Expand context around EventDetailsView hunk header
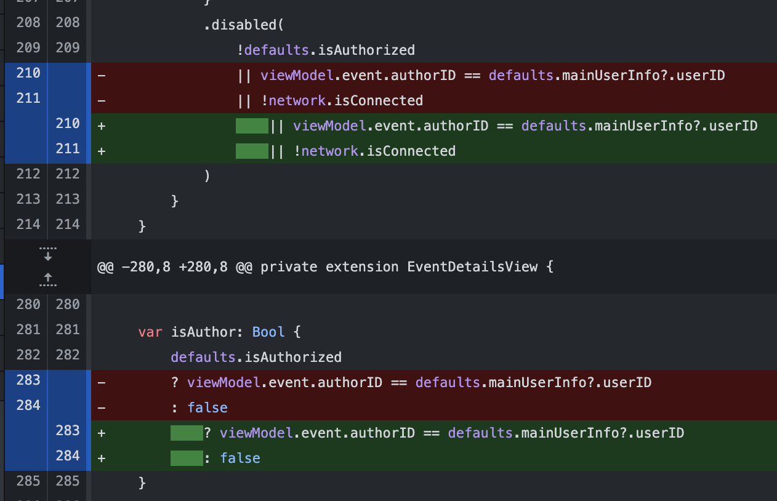This screenshot has height=501, width=777. point(47,266)
